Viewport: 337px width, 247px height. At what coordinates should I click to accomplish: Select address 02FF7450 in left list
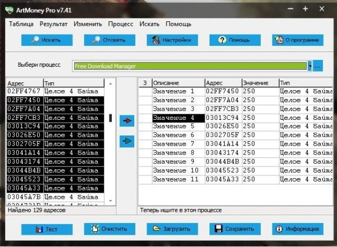(24, 100)
